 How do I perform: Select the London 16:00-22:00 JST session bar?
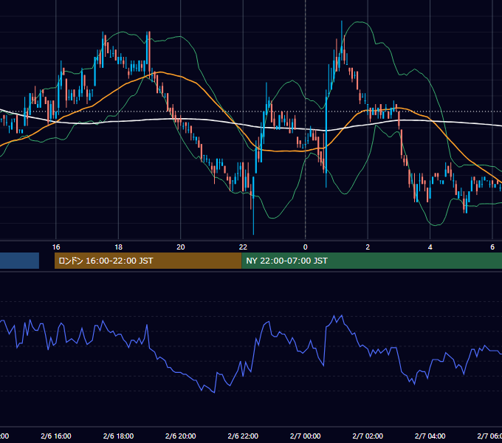click(x=148, y=261)
